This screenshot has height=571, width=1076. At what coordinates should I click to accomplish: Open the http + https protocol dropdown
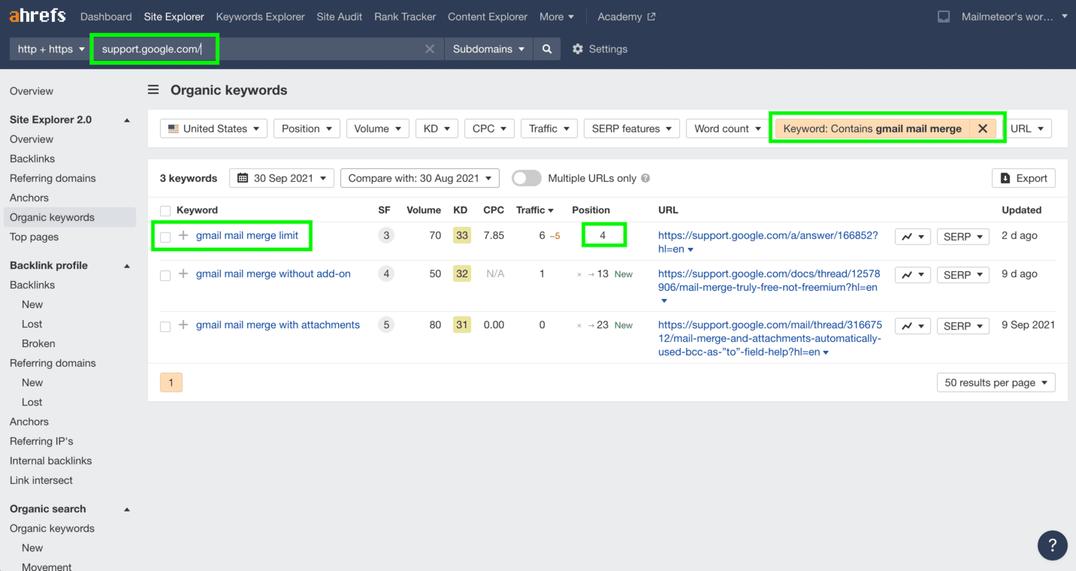coord(51,49)
